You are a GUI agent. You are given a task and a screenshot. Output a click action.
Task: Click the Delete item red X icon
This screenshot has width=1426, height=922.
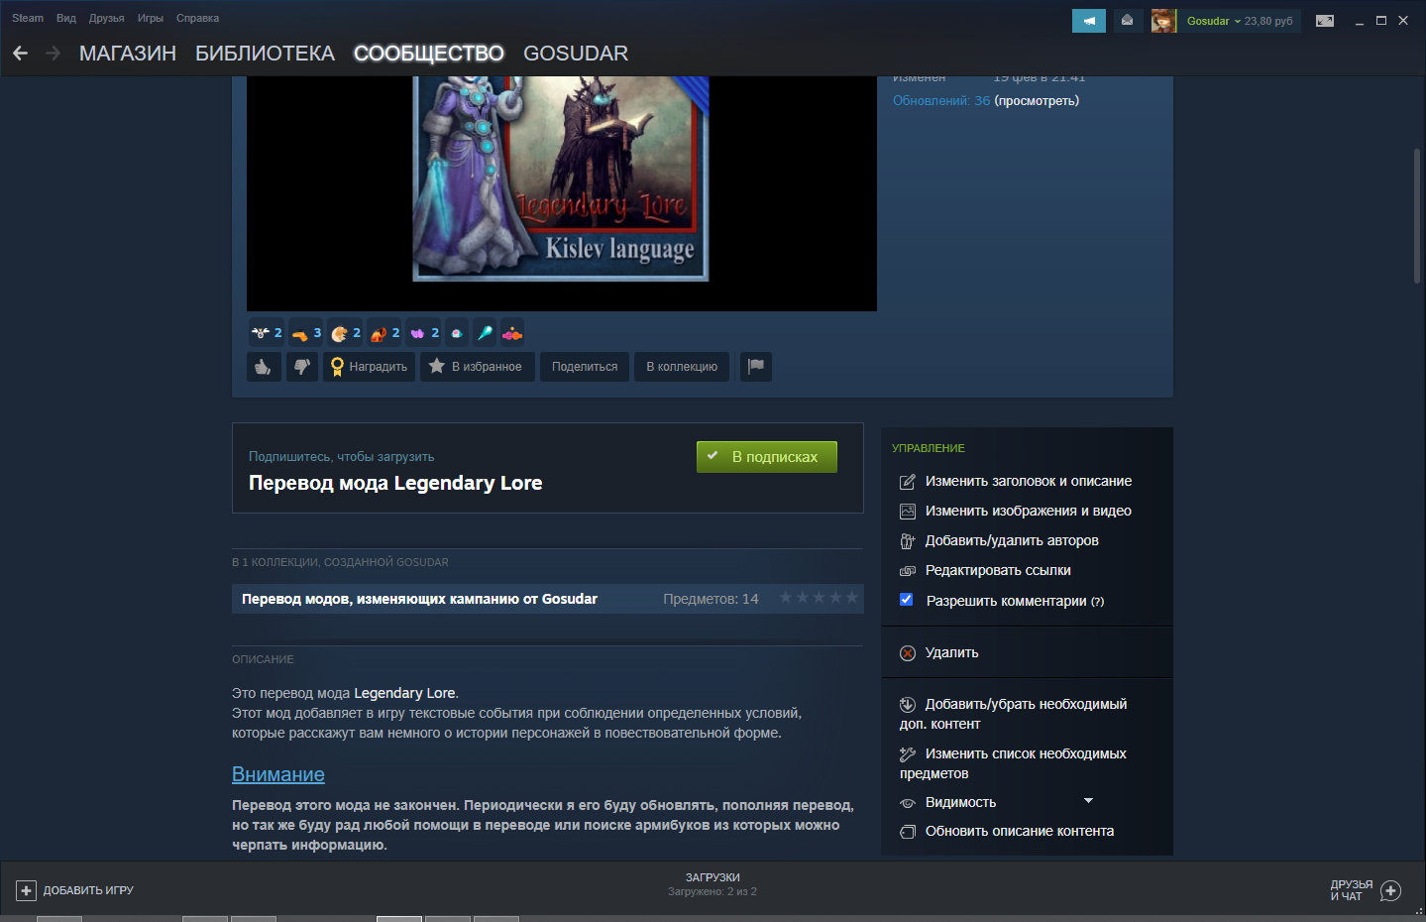tap(908, 653)
